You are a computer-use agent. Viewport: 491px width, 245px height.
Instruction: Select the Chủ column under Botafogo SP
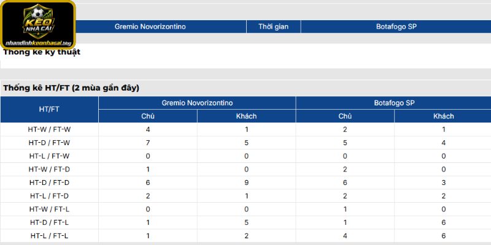pyautogui.click(x=345, y=116)
